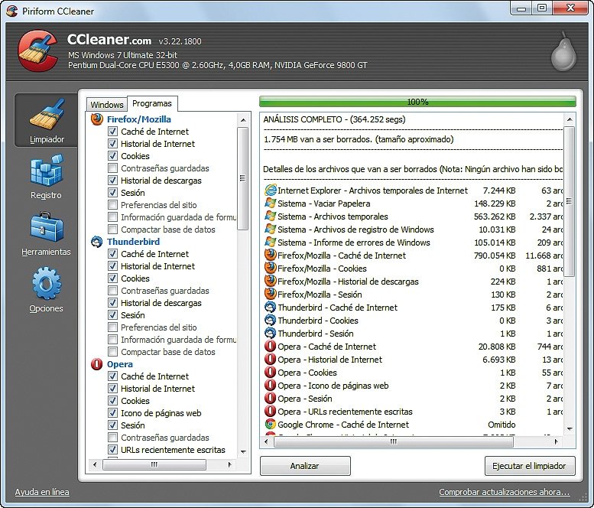This screenshot has height=508, width=594.
Task: Open the Registro registry section
Action: 46,177
